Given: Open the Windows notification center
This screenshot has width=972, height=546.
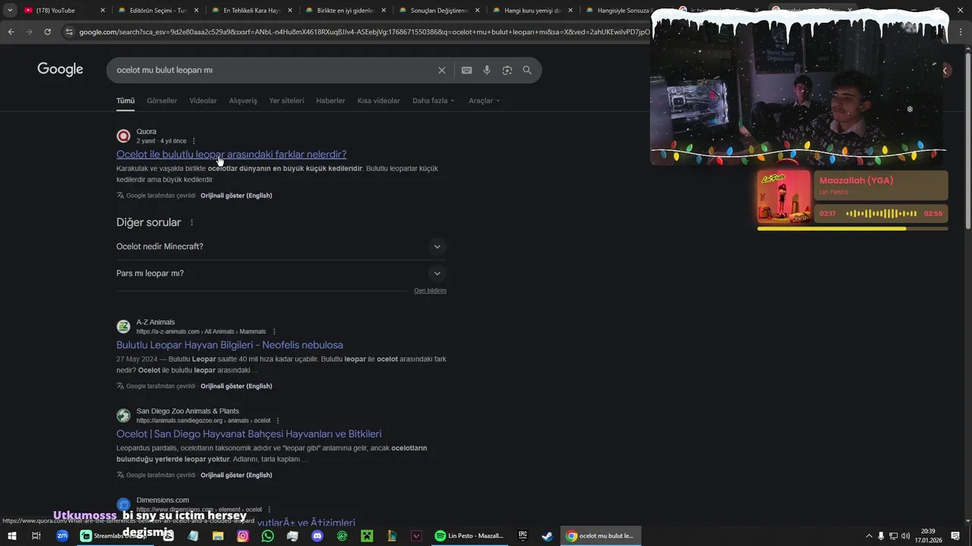Looking at the screenshot, I should [955, 536].
